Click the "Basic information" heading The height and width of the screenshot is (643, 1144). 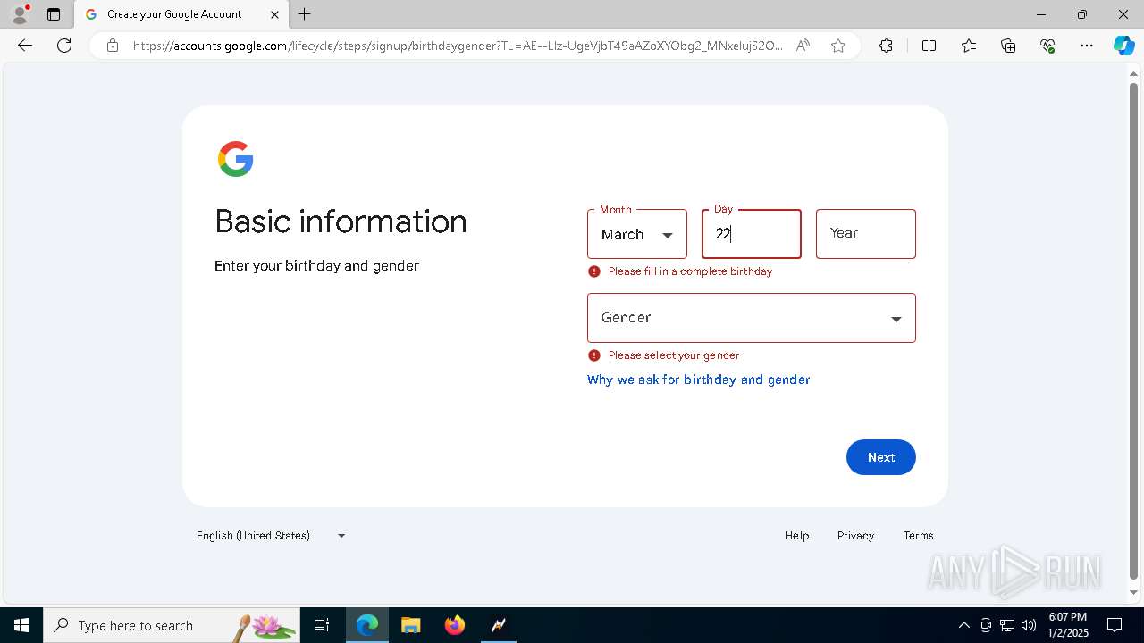341,221
